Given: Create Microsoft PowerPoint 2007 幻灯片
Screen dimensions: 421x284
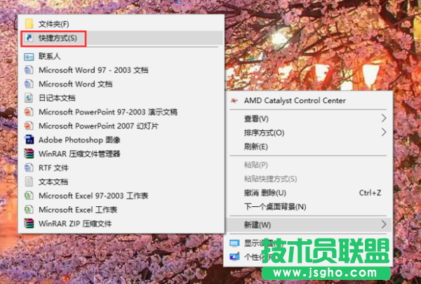Looking at the screenshot, I should [121, 126].
